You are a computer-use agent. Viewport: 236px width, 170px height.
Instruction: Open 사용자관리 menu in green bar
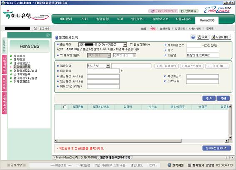(x=183, y=19)
